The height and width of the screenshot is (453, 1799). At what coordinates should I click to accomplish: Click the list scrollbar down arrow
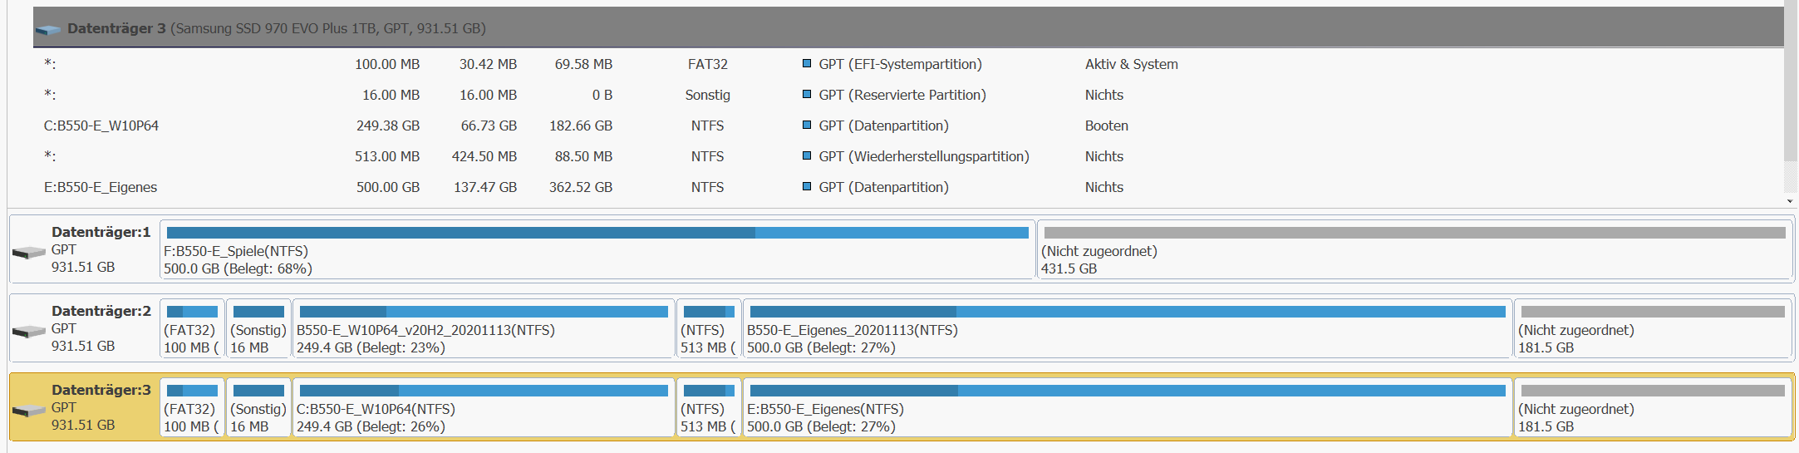pos(1790,201)
